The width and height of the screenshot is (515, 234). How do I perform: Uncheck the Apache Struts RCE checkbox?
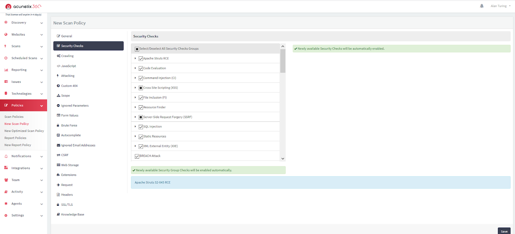pyautogui.click(x=141, y=59)
